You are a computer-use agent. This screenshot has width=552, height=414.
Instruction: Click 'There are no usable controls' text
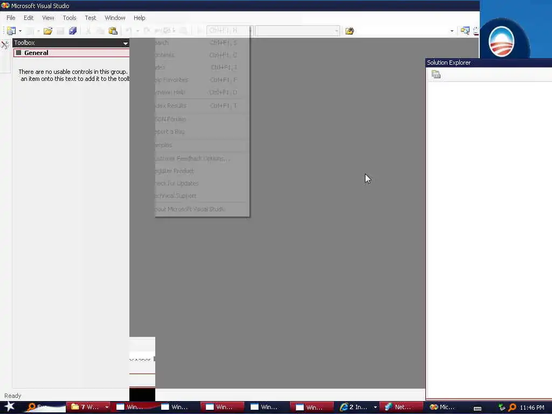[x=73, y=72]
